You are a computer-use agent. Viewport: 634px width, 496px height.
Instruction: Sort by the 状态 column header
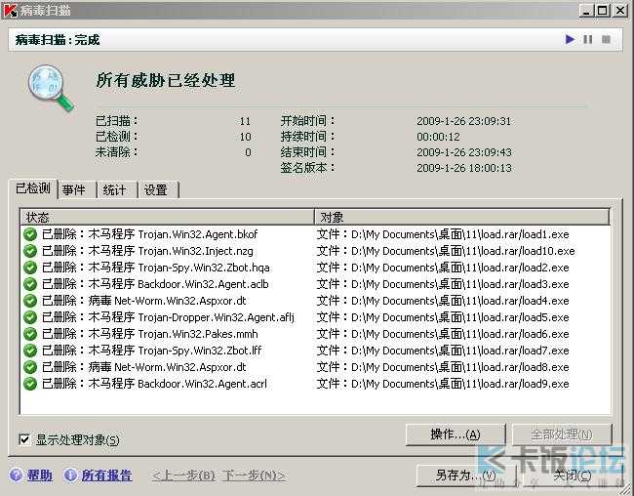pos(167,217)
